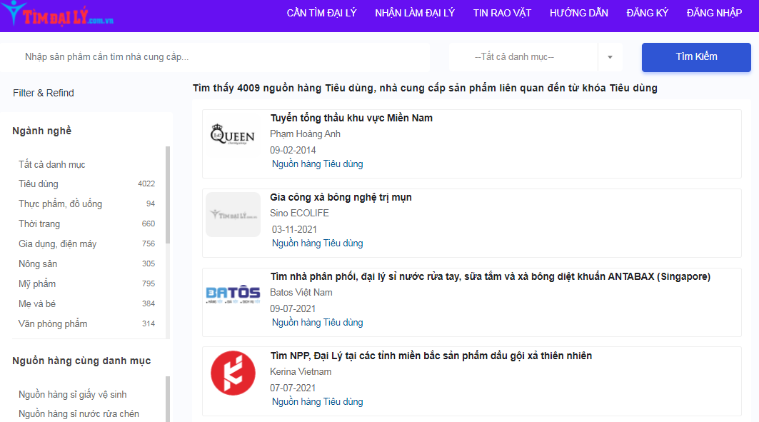Open the Sino ECOLIFE placeholder logo thumbnail
759x422 pixels.
(x=233, y=214)
